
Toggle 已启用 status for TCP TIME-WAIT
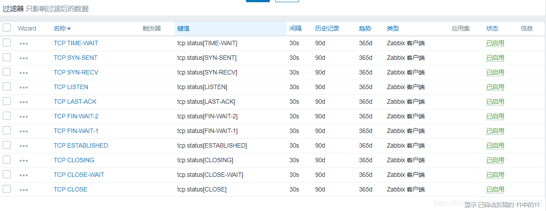point(495,43)
